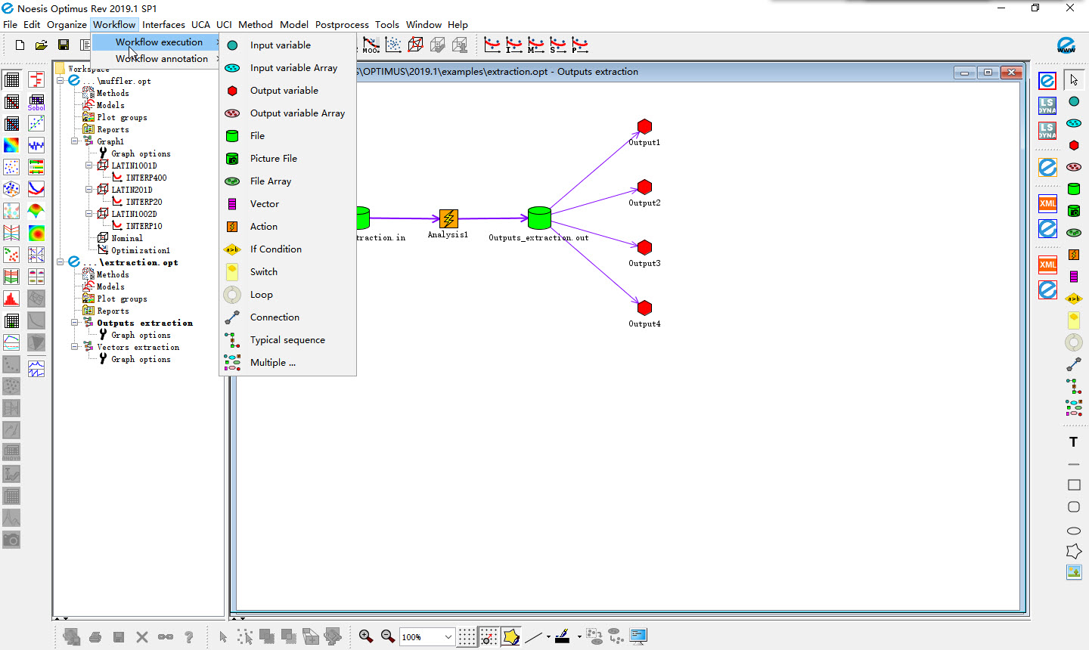This screenshot has width=1089, height=650.
Task: Collapse the muffler.opt project tree node
Action: pos(61,81)
